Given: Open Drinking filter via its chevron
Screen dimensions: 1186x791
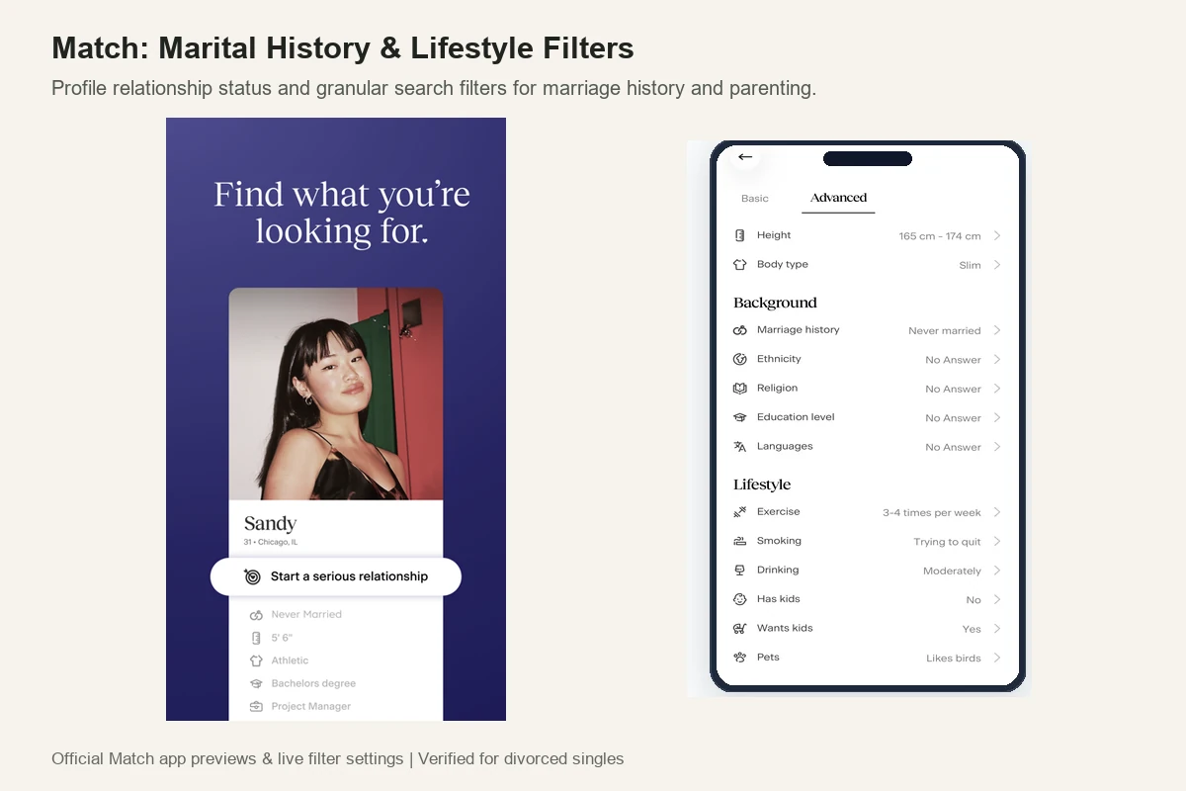Looking at the screenshot, I should click(997, 571).
